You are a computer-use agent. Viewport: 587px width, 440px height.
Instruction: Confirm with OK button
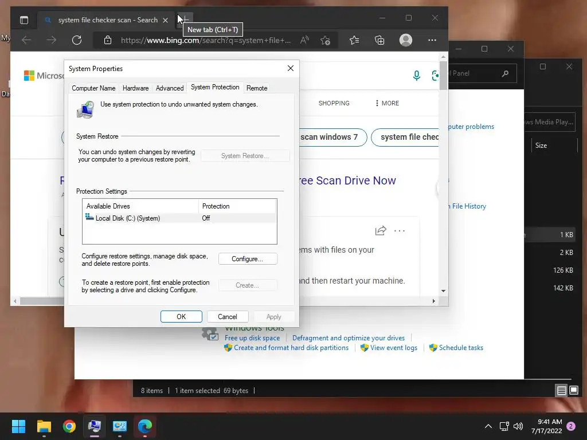[x=181, y=316]
